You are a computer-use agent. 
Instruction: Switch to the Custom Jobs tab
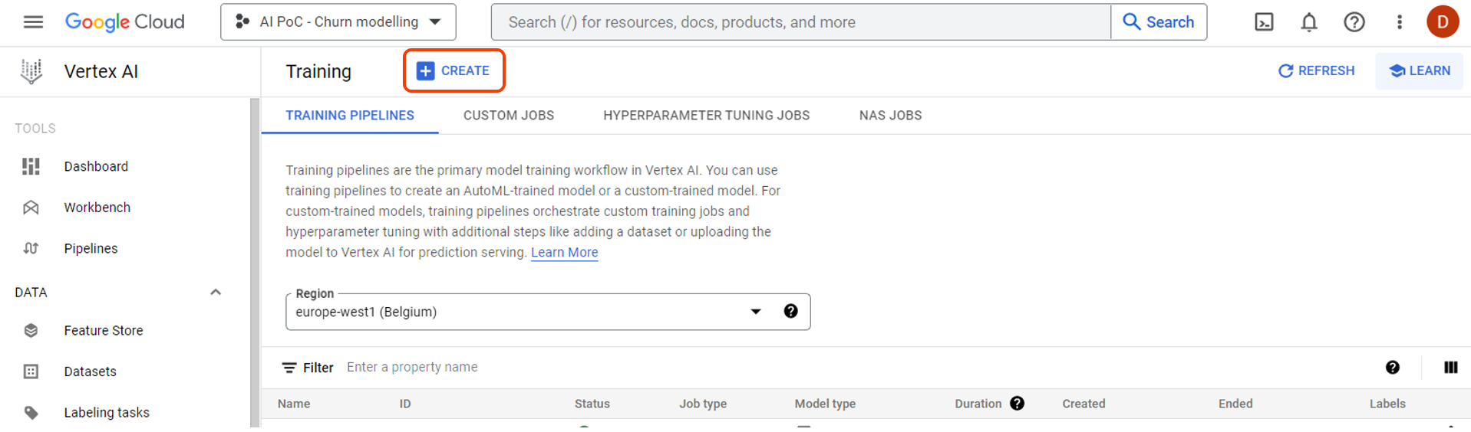[508, 116]
